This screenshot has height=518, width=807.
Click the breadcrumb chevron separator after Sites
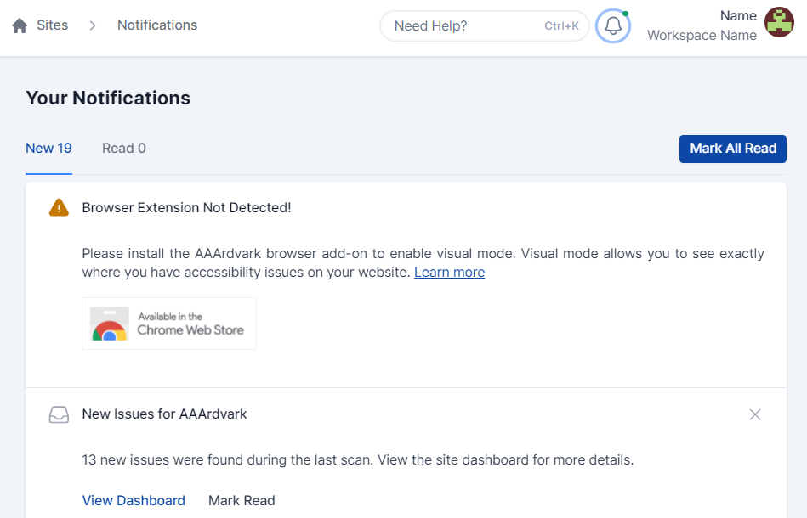93,25
